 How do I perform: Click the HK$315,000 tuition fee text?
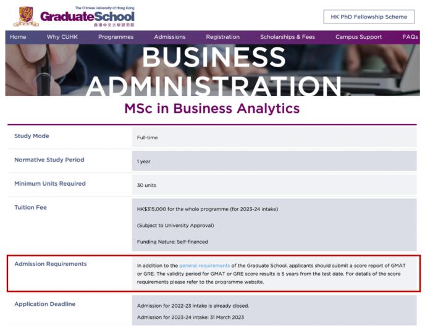(x=208, y=209)
